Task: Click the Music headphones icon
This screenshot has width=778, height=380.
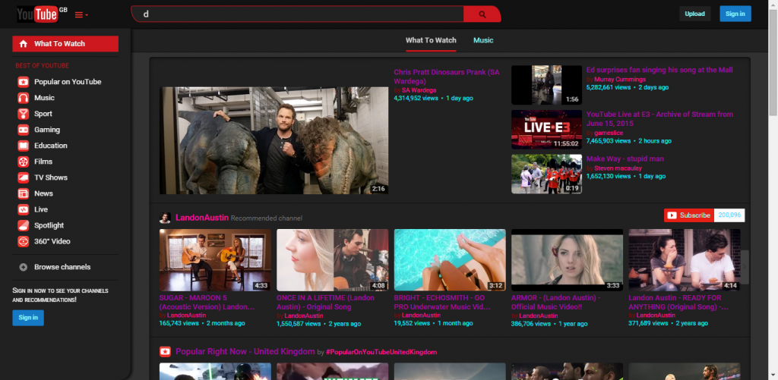Action: (x=23, y=98)
